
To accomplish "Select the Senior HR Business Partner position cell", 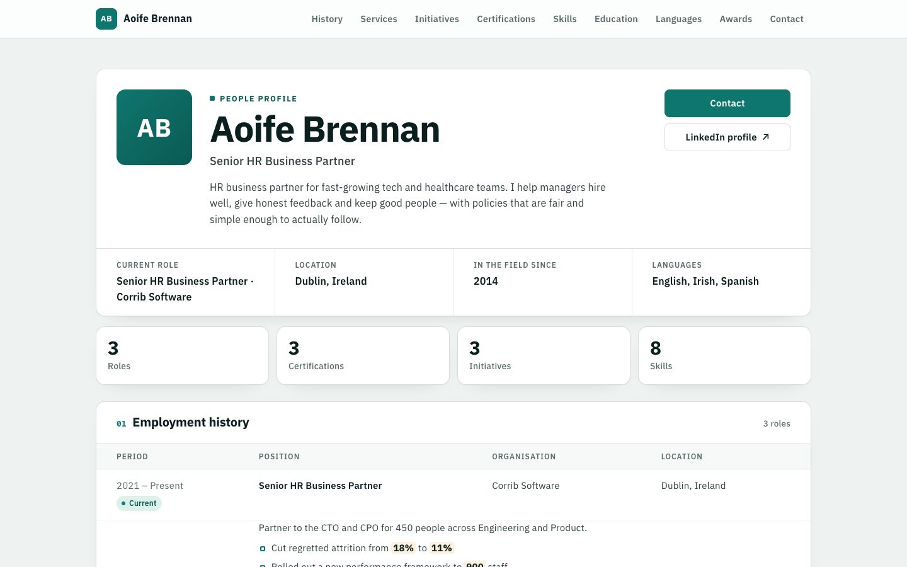I will 320,486.
